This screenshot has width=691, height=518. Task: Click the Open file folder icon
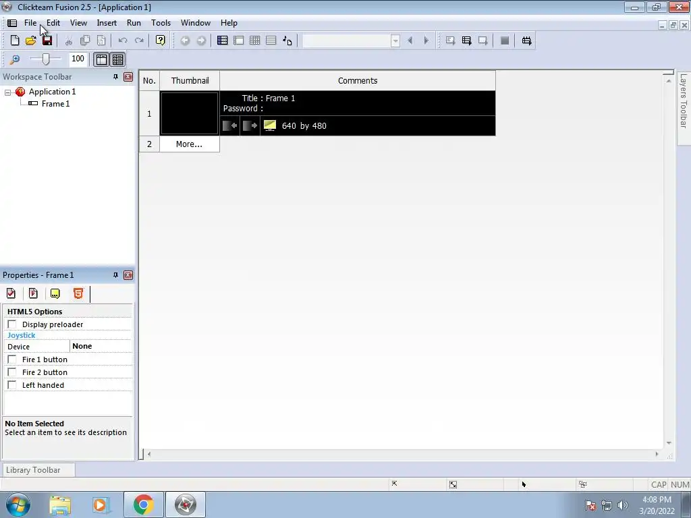point(31,40)
